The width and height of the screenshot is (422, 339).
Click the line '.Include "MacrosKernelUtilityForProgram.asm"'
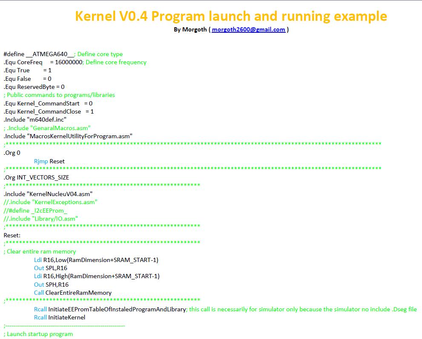coord(68,136)
